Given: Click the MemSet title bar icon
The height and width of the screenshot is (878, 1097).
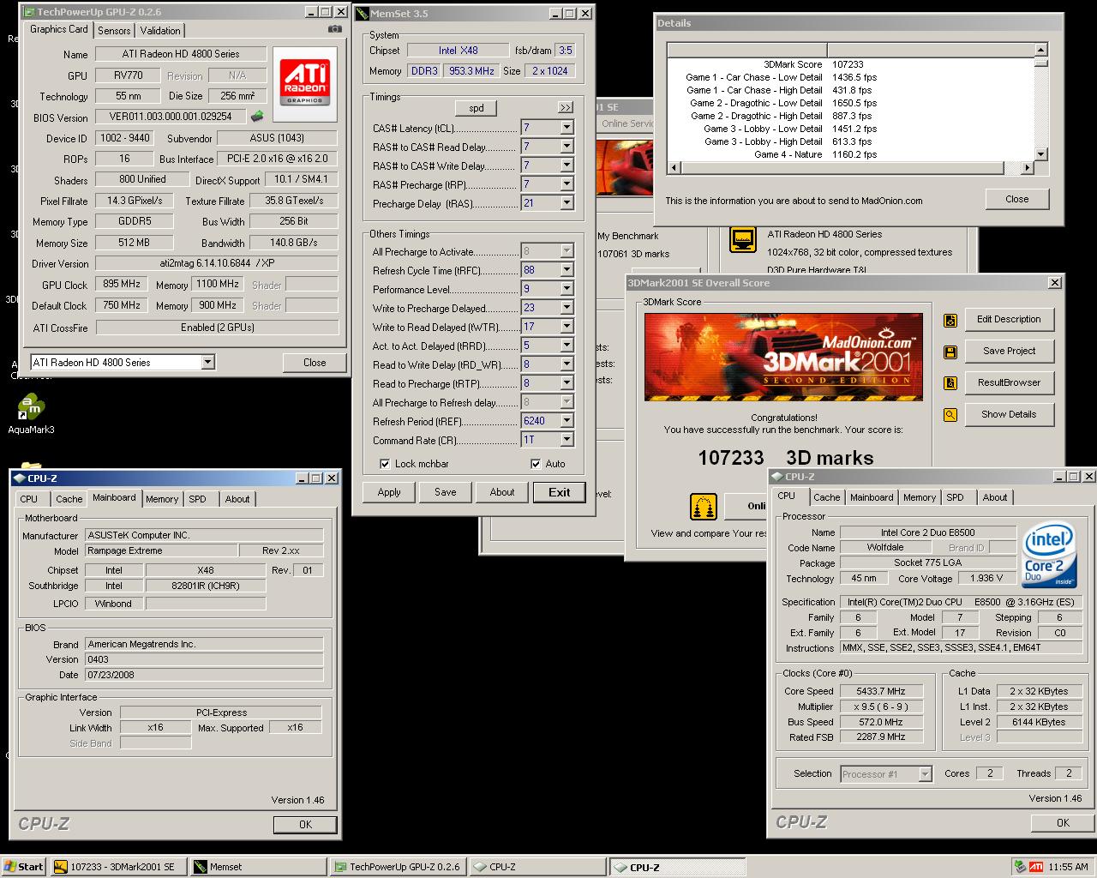Looking at the screenshot, I should tap(362, 14).
